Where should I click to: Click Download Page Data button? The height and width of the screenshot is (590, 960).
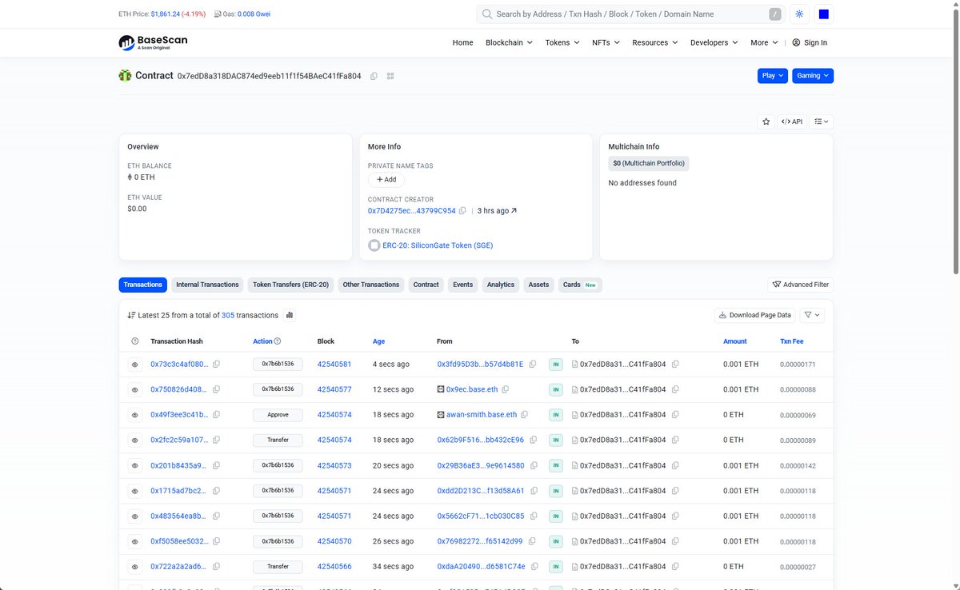(755, 315)
